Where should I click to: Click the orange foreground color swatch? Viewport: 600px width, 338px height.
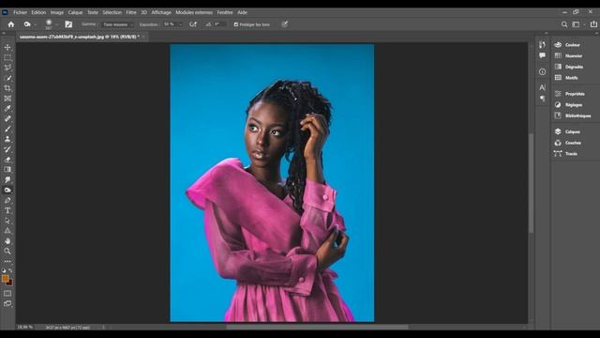point(5,278)
